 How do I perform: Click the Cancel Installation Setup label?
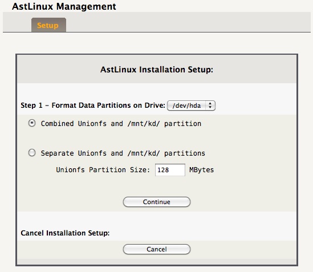pyautogui.click(x=65, y=233)
